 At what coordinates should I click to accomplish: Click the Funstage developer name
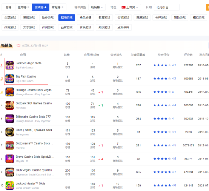21,107
